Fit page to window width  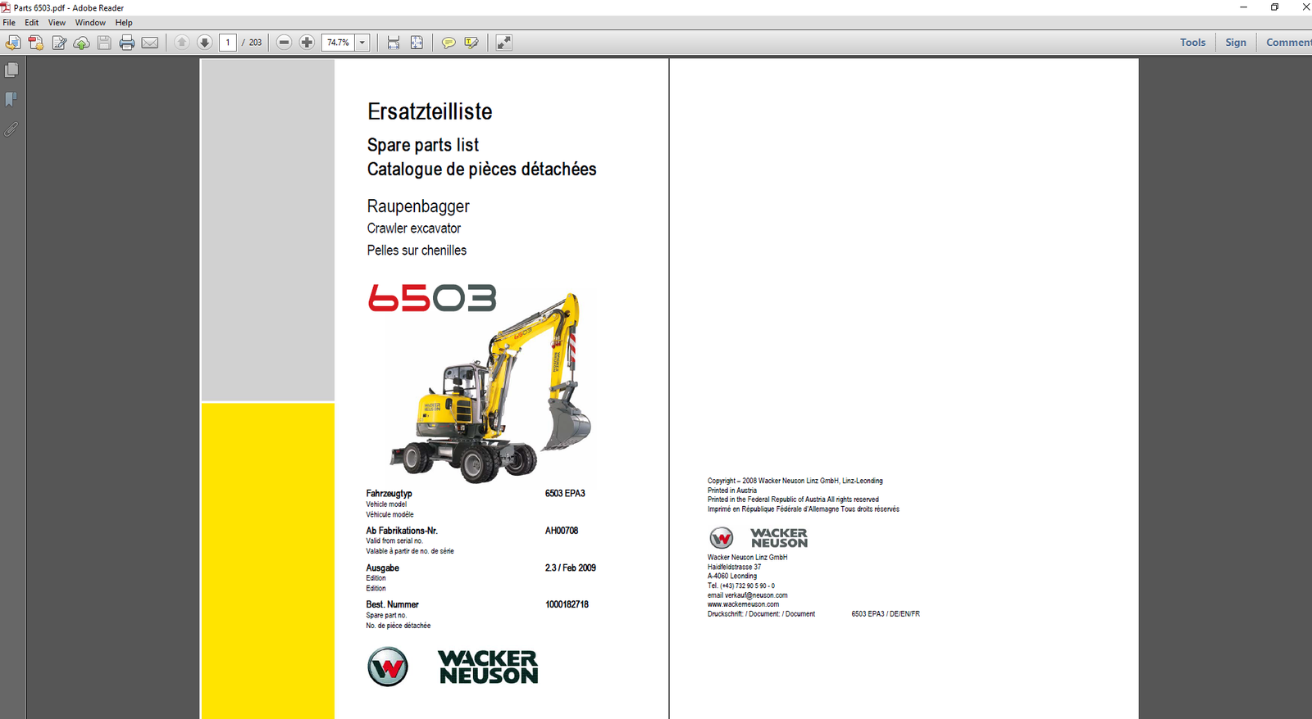click(x=394, y=43)
